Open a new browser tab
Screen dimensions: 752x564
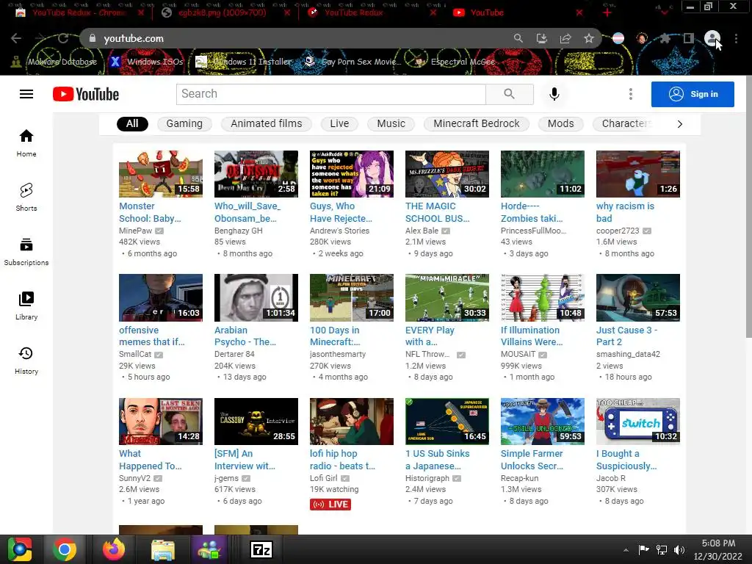(x=607, y=12)
